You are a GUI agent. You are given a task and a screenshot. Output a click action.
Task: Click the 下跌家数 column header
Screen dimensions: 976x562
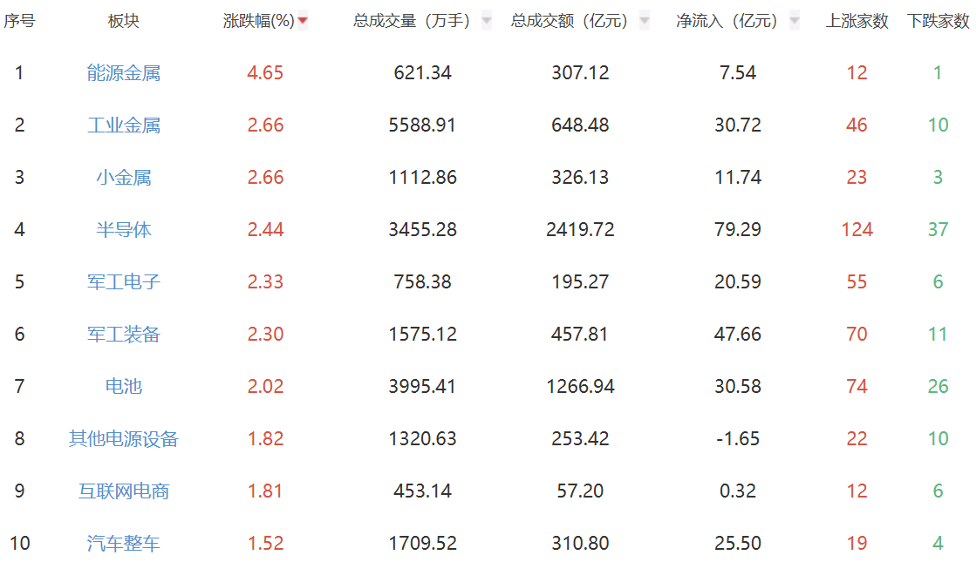[x=938, y=21]
